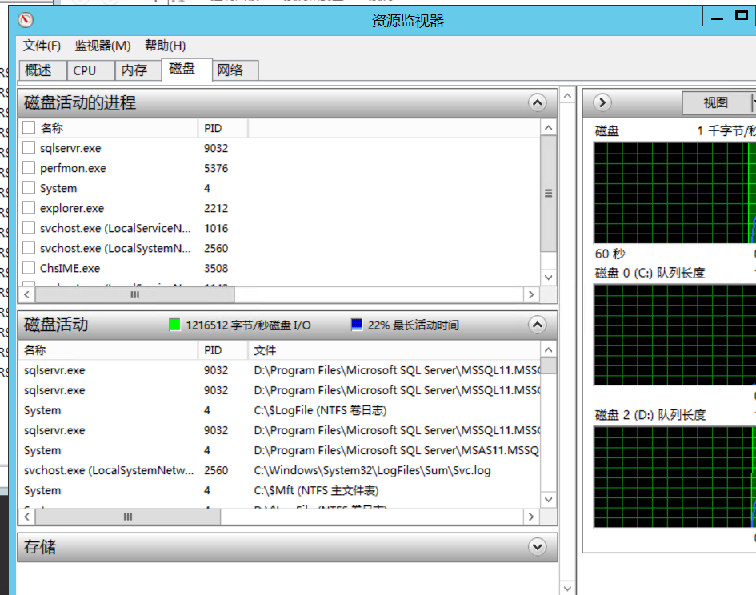
Task: Click up arrow of process list scrollbar
Action: pyautogui.click(x=548, y=128)
